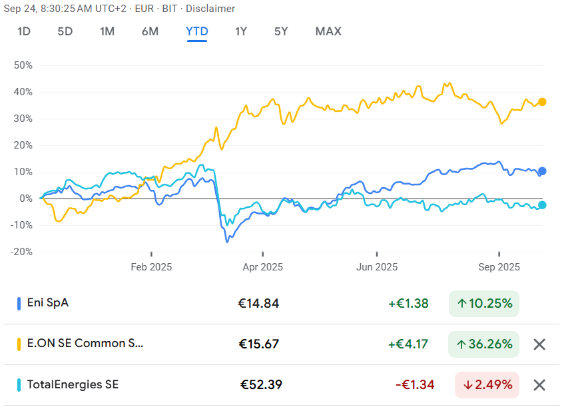Open the Eni SpA stock name
564x409 pixels.
(47, 303)
